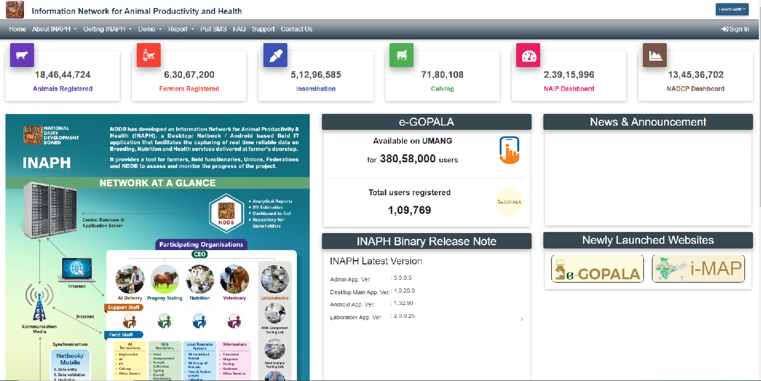Click the AI Delivery circular photo
This screenshot has width=761, height=381.
130,279
